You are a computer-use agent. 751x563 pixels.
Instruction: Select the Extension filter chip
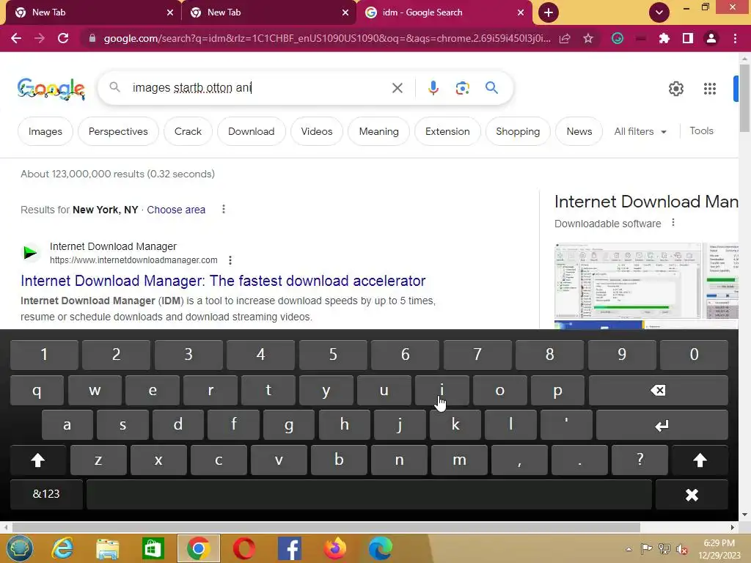(x=447, y=131)
